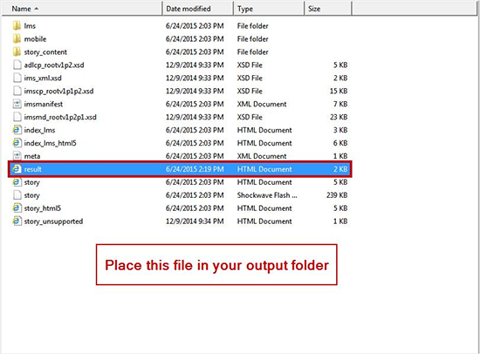Select the highlighted result HTML file icon

tap(17, 169)
